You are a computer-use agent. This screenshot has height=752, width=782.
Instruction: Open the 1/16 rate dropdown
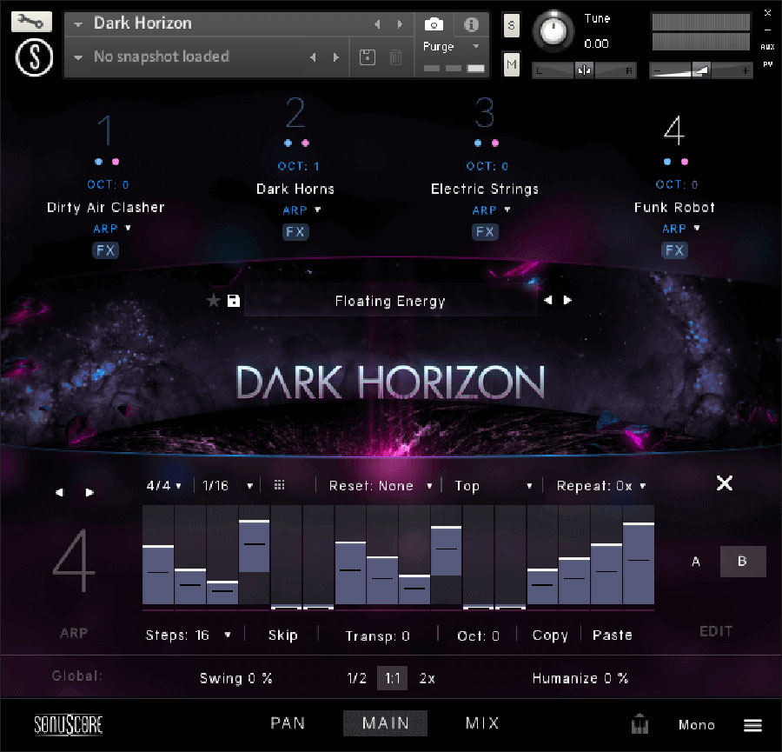[228, 485]
